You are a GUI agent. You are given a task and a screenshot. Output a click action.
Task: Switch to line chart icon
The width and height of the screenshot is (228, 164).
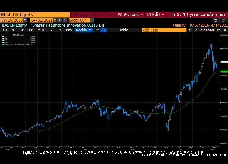pyautogui.click(x=97, y=30)
